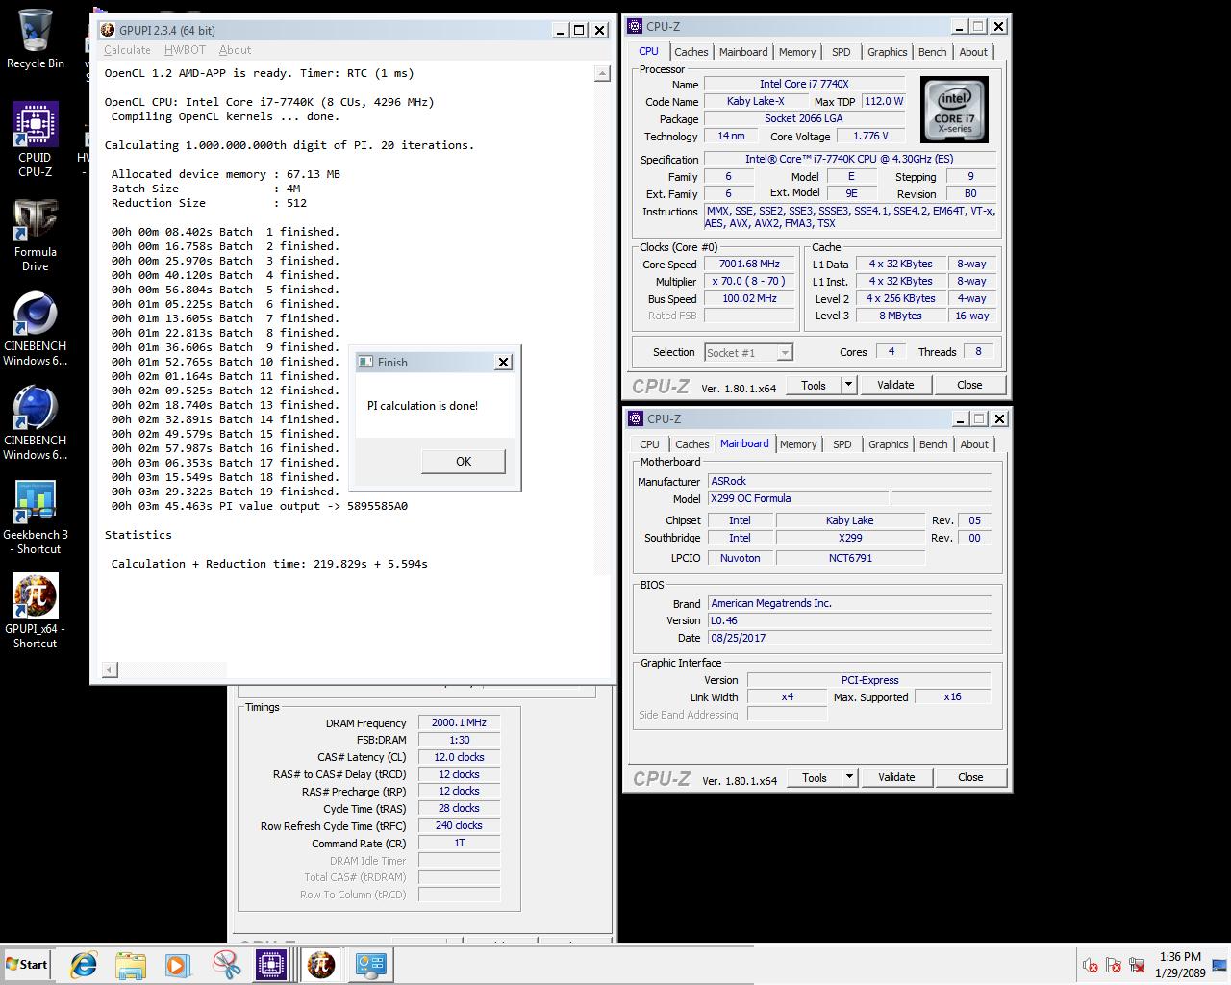Click the Intel Core i7 logo image

click(x=954, y=110)
